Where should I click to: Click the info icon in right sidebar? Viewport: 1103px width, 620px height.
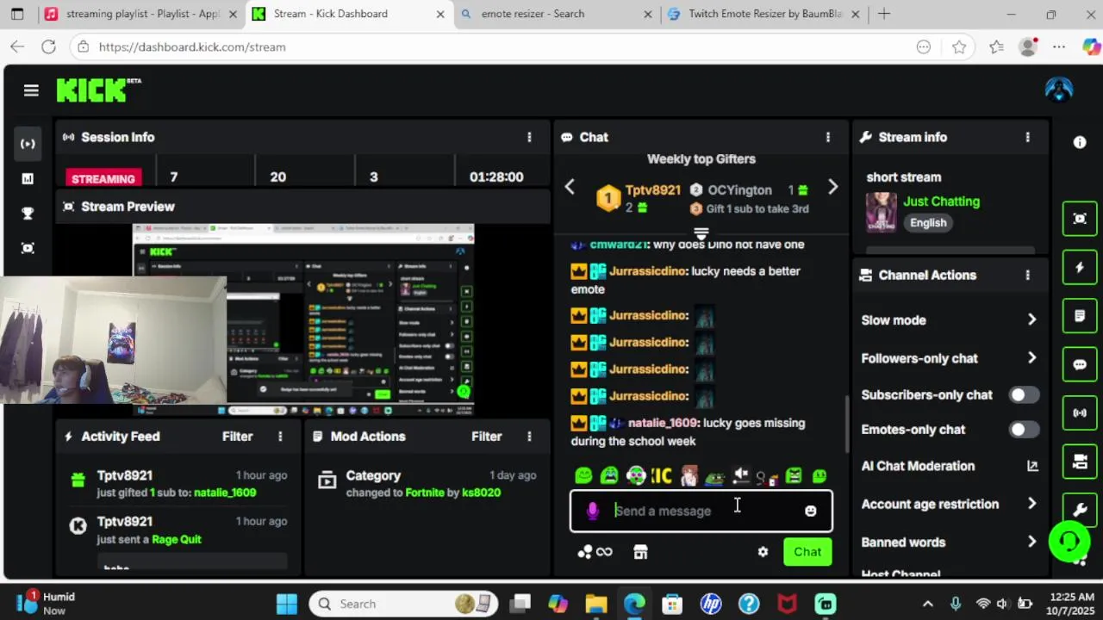1080,143
